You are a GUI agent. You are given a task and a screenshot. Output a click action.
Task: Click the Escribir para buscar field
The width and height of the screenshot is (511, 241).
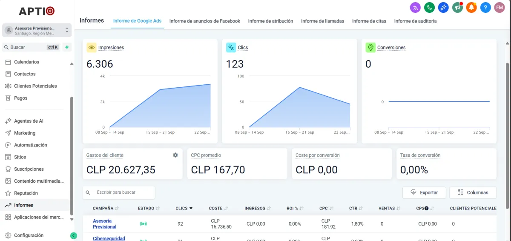coord(119,192)
